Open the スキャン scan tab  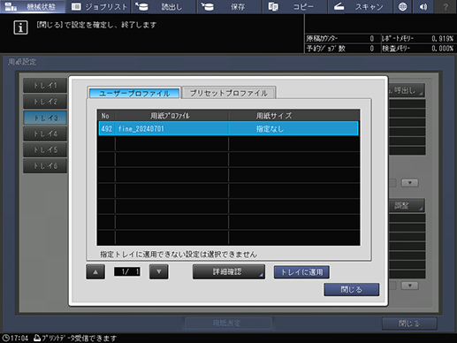pos(360,6)
